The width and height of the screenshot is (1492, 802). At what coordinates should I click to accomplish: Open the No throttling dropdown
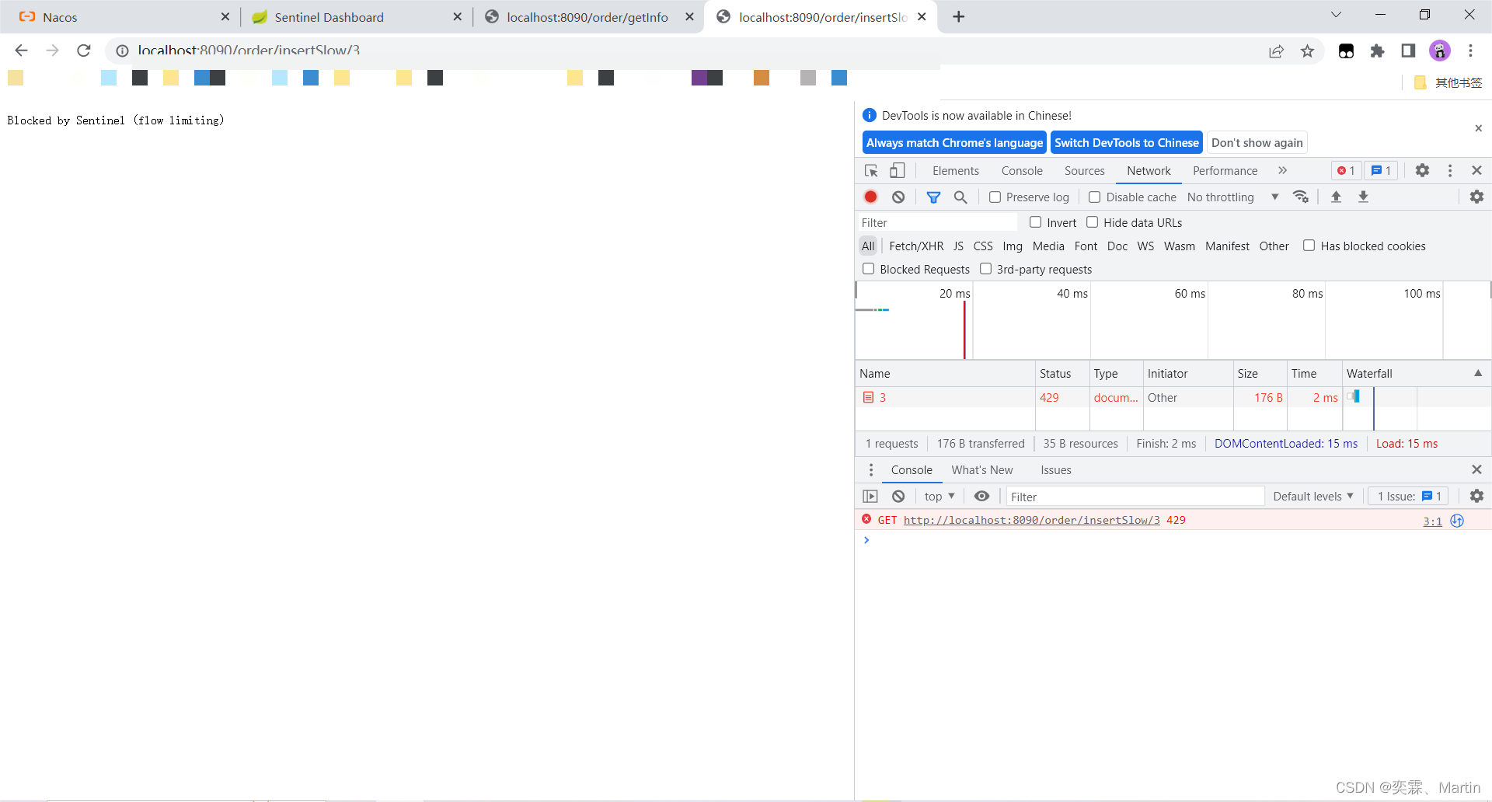[x=1232, y=197]
